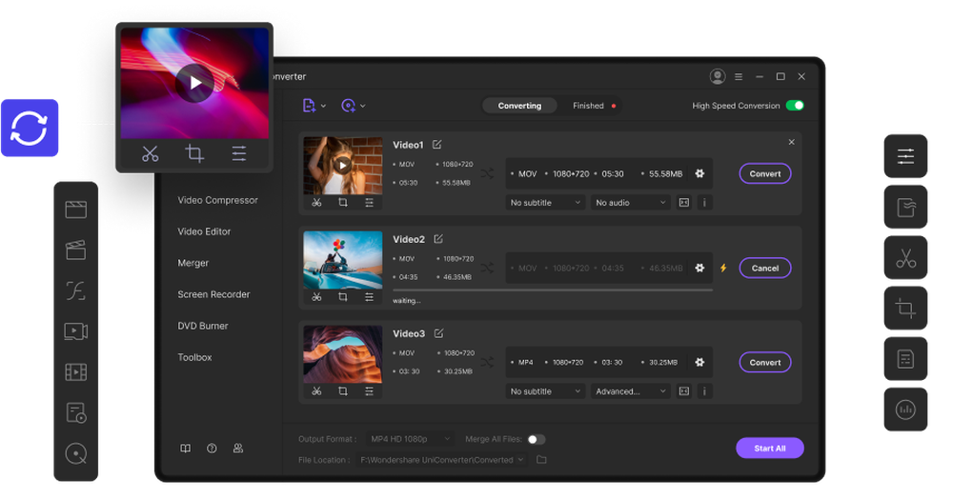Open the help question mark icon

(212, 449)
